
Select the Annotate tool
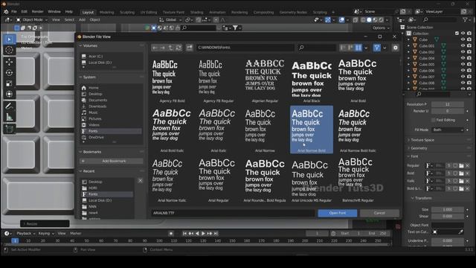click(x=9, y=106)
